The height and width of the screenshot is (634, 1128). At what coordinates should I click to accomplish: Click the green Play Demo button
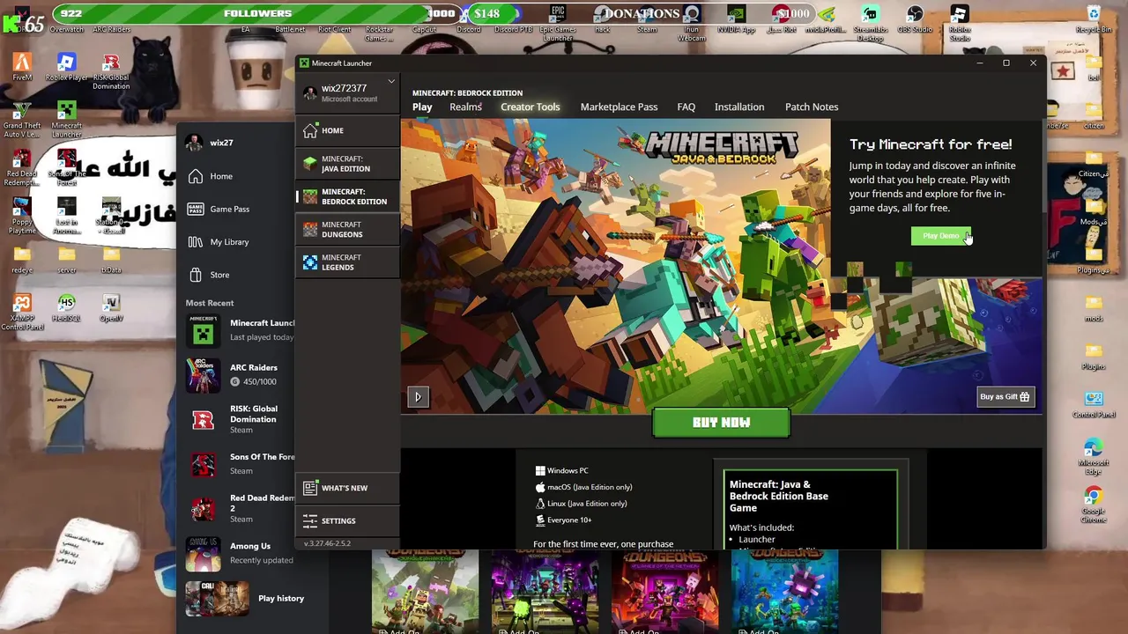[940, 236]
